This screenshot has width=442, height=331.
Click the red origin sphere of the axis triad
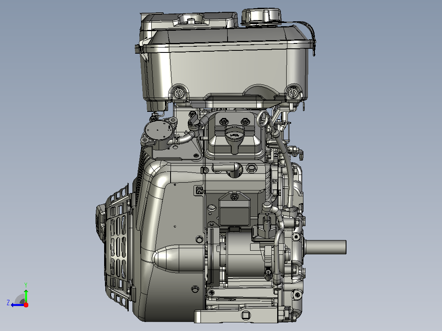pyautogui.click(x=26, y=305)
